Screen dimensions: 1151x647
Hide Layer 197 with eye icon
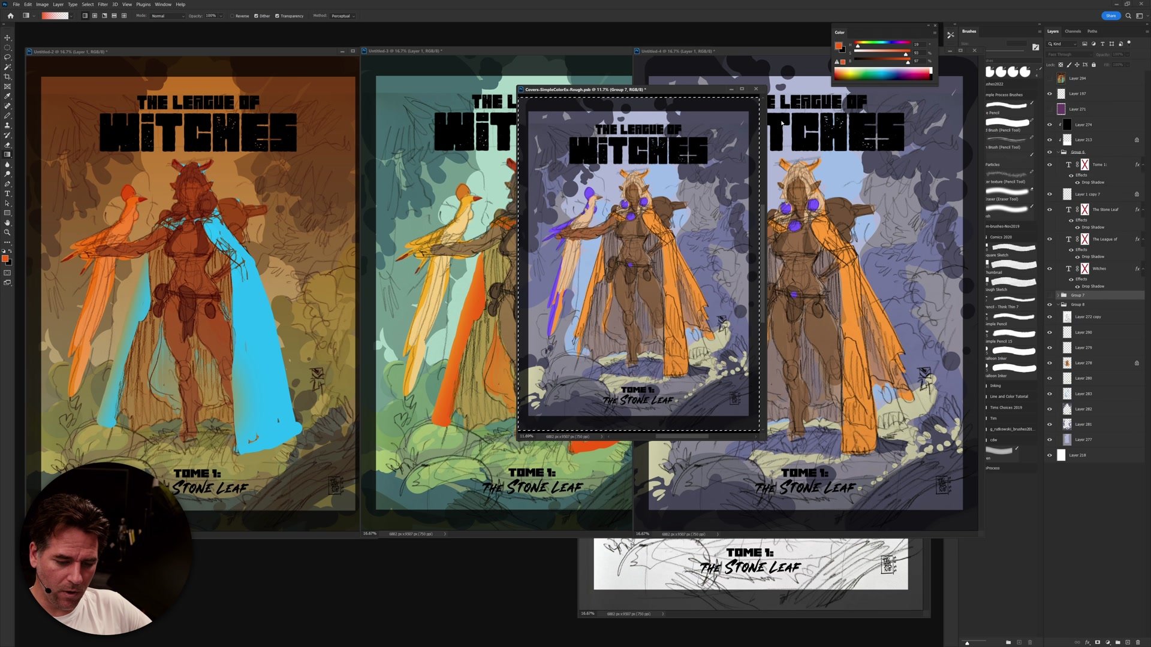pos(1049,93)
